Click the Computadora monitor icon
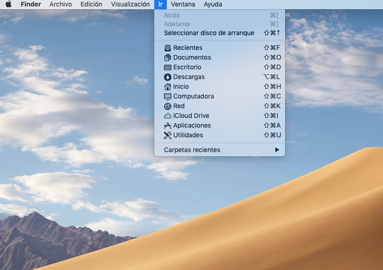 click(168, 97)
